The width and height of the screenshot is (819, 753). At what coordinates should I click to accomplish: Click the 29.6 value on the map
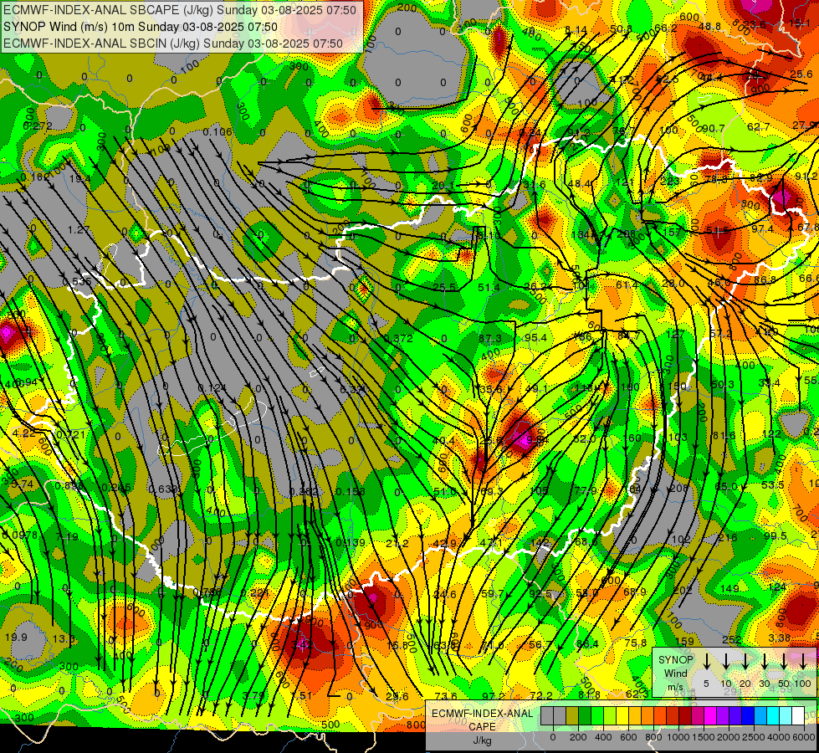tap(397, 696)
